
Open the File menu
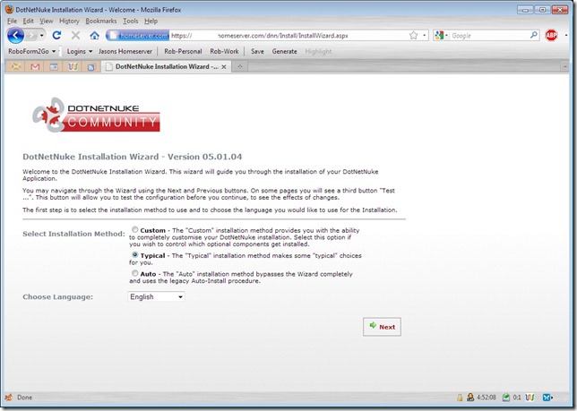[12, 21]
